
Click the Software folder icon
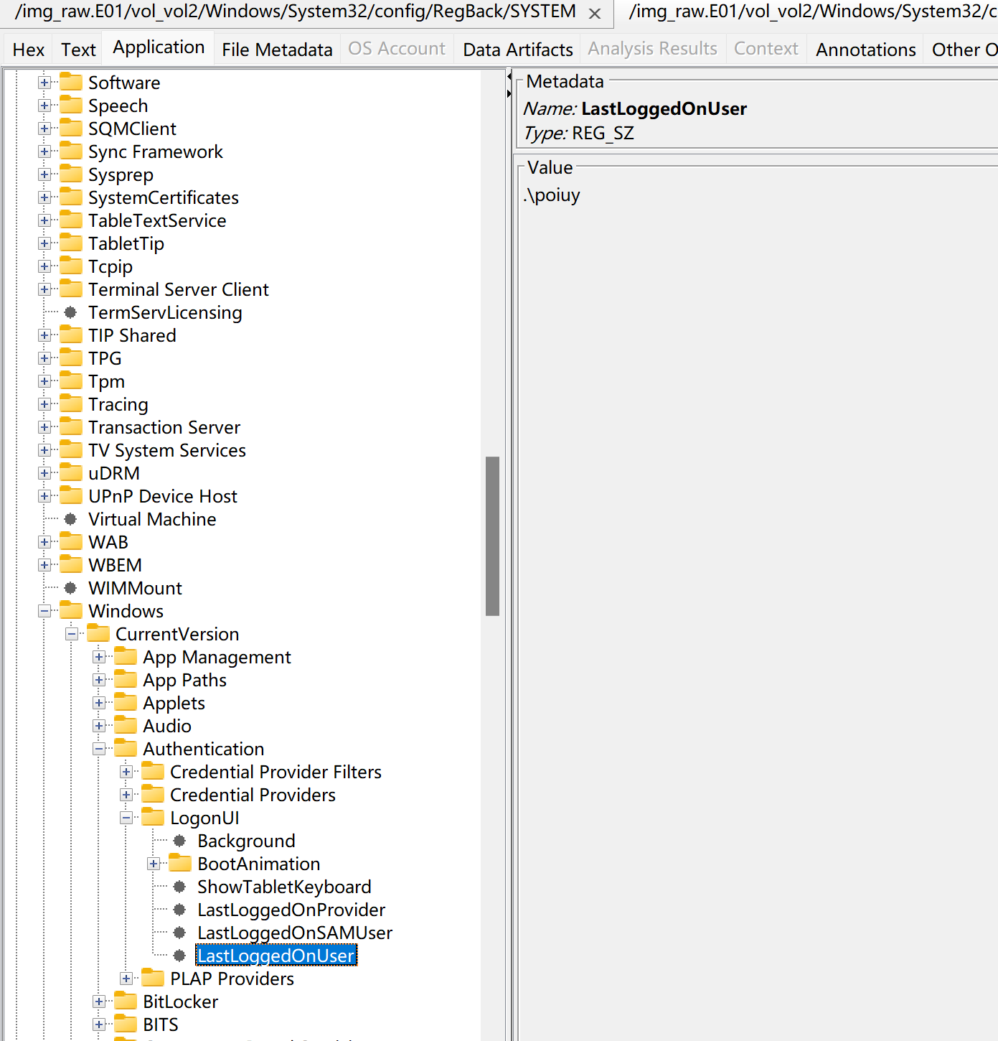click(71, 82)
